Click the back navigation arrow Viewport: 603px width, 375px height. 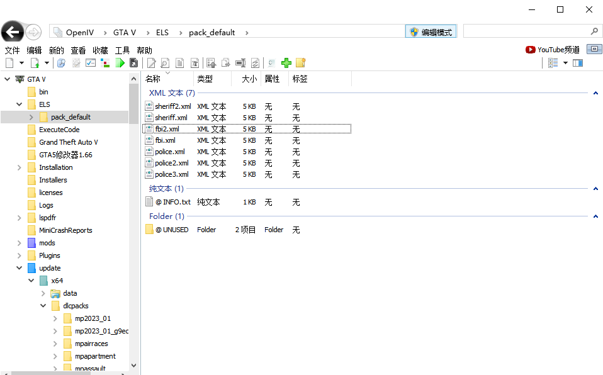click(x=13, y=32)
